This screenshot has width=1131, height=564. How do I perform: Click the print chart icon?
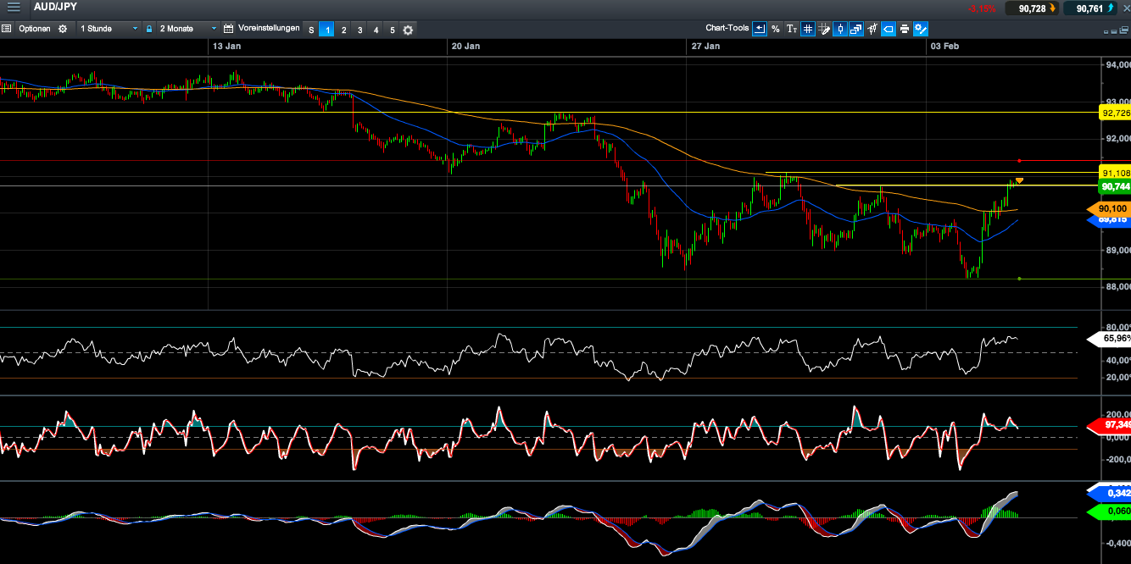(x=904, y=29)
